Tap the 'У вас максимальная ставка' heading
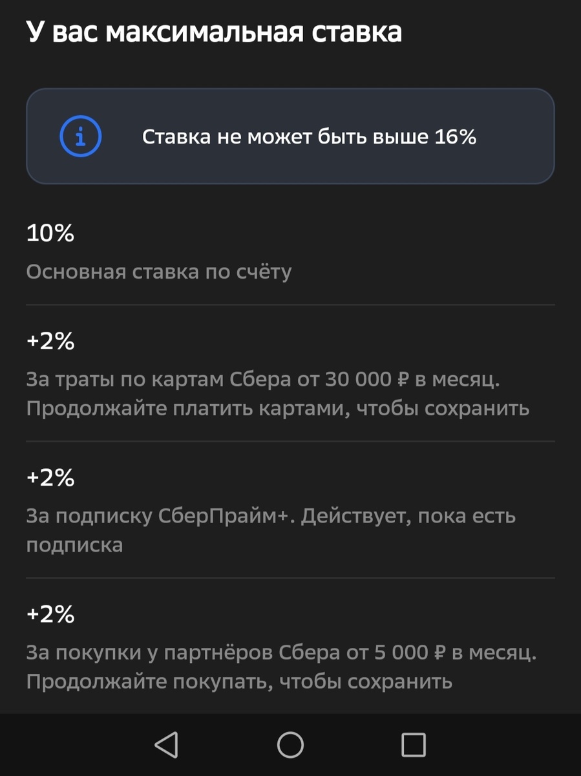 tap(213, 30)
